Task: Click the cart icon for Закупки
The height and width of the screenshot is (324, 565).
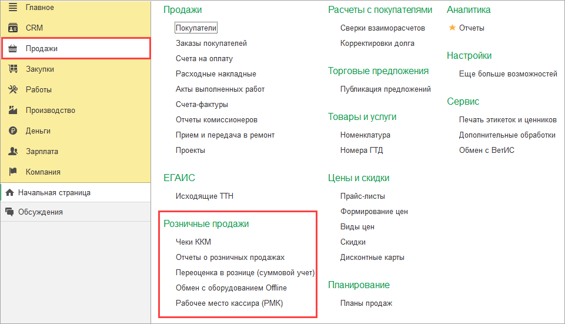Action: [12, 69]
